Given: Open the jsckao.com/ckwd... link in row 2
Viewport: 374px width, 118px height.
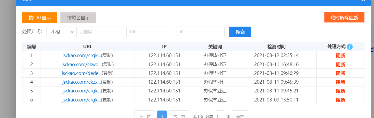Looking at the screenshot, I should pyautogui.click(x=81, y=64).
